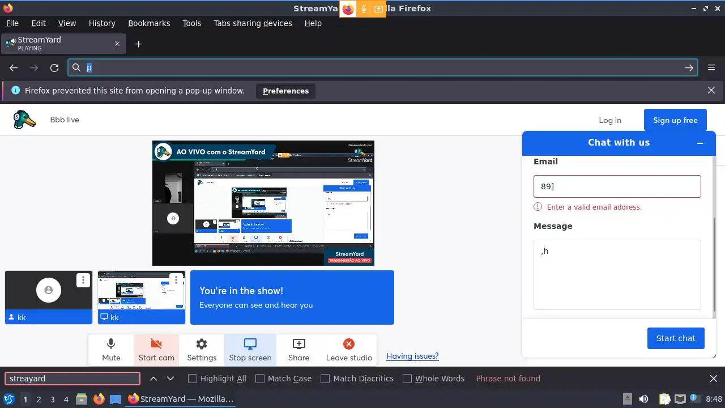Switch to workspace 3 in taskbar
The image size is (725, 408).
point(52,399)
